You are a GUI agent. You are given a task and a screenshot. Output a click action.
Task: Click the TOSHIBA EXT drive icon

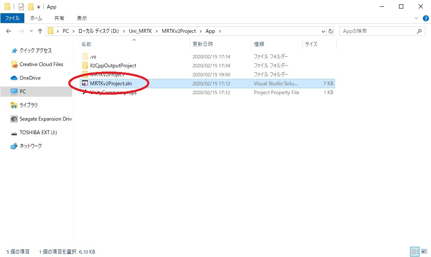(14, 133)
